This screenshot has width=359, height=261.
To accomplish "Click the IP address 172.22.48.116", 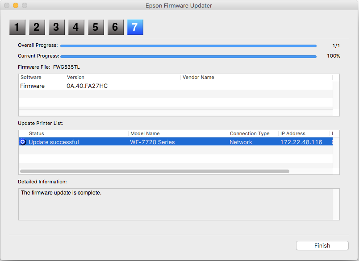I will click(301, 142).
